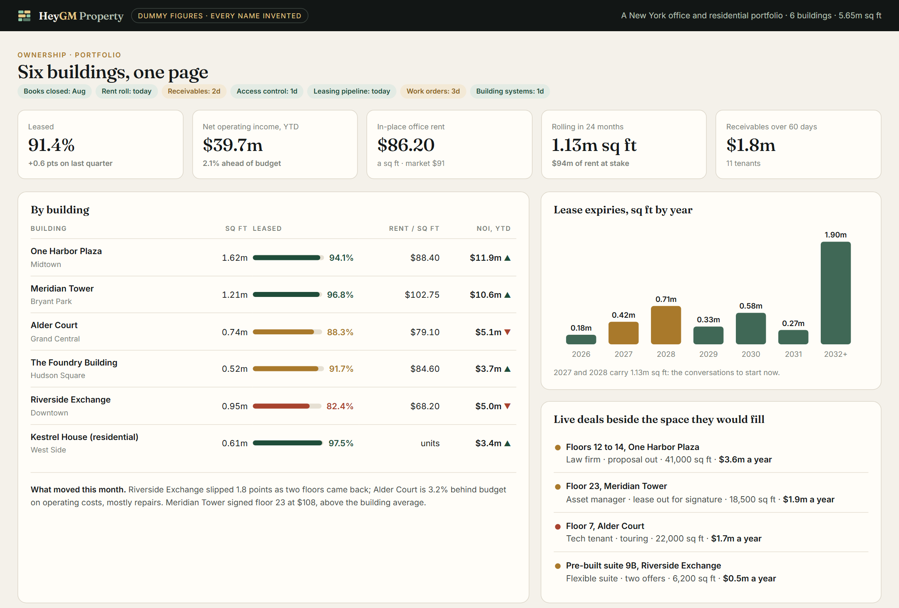Open the Pre-built suite 9B, Riverside Exchange deal
This screenshot has height=608, width=899.
tap(711, 572)
